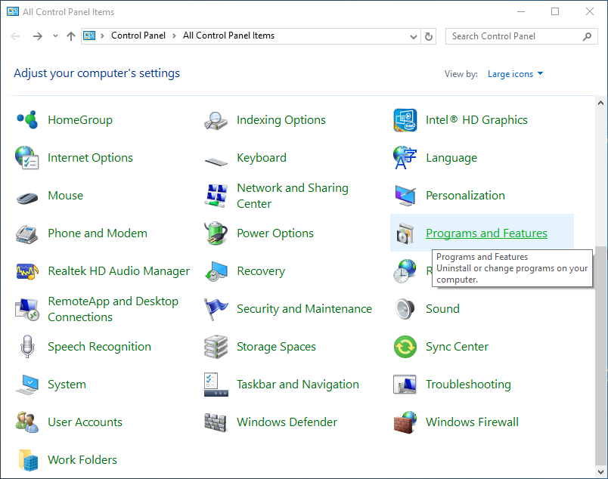
Task: Open Network and Sharing Center link
Action: 293,196
